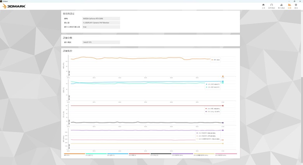Close the 3DMark window
Viewport: 303px width, 165px height.
pyautogui.click(x=300, y=1)
